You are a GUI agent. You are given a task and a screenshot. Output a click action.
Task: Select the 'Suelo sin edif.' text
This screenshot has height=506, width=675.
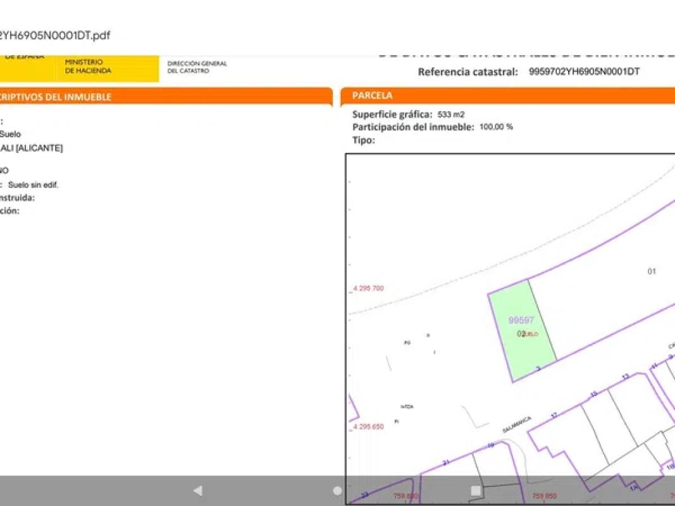pos(33,185)
